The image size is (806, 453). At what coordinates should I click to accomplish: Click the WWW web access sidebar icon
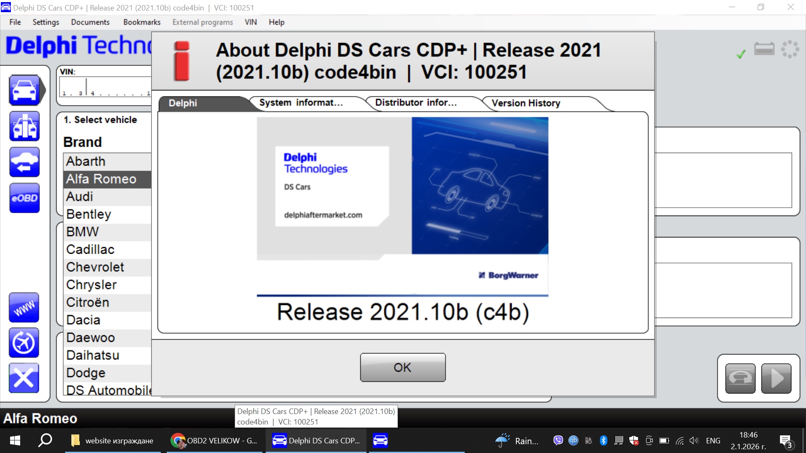[x=24, y=307]
